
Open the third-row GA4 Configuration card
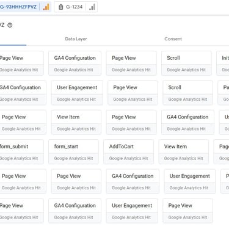pyautogui.click(x=188, y=122)
